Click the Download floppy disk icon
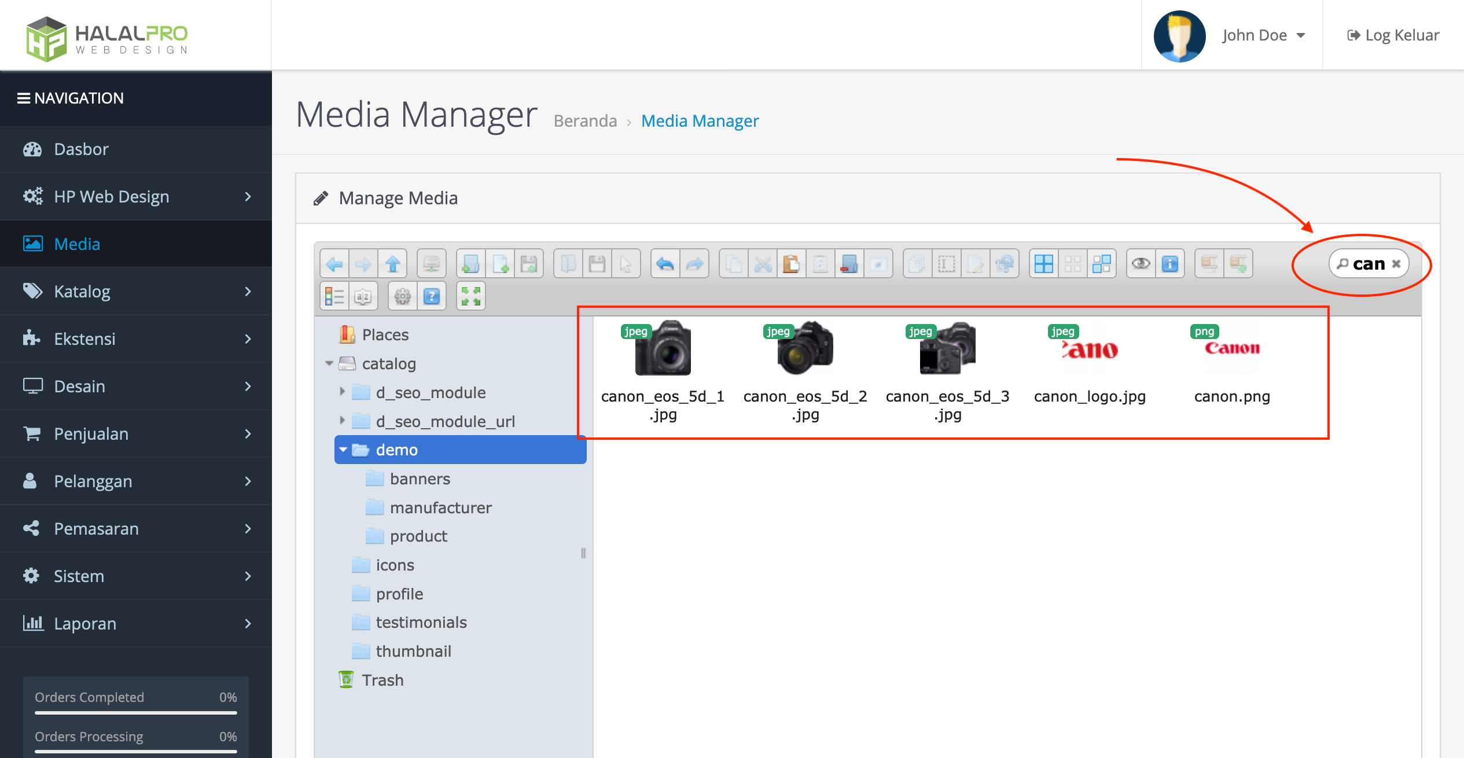The image size is (1464, 758). coord(597,264)
